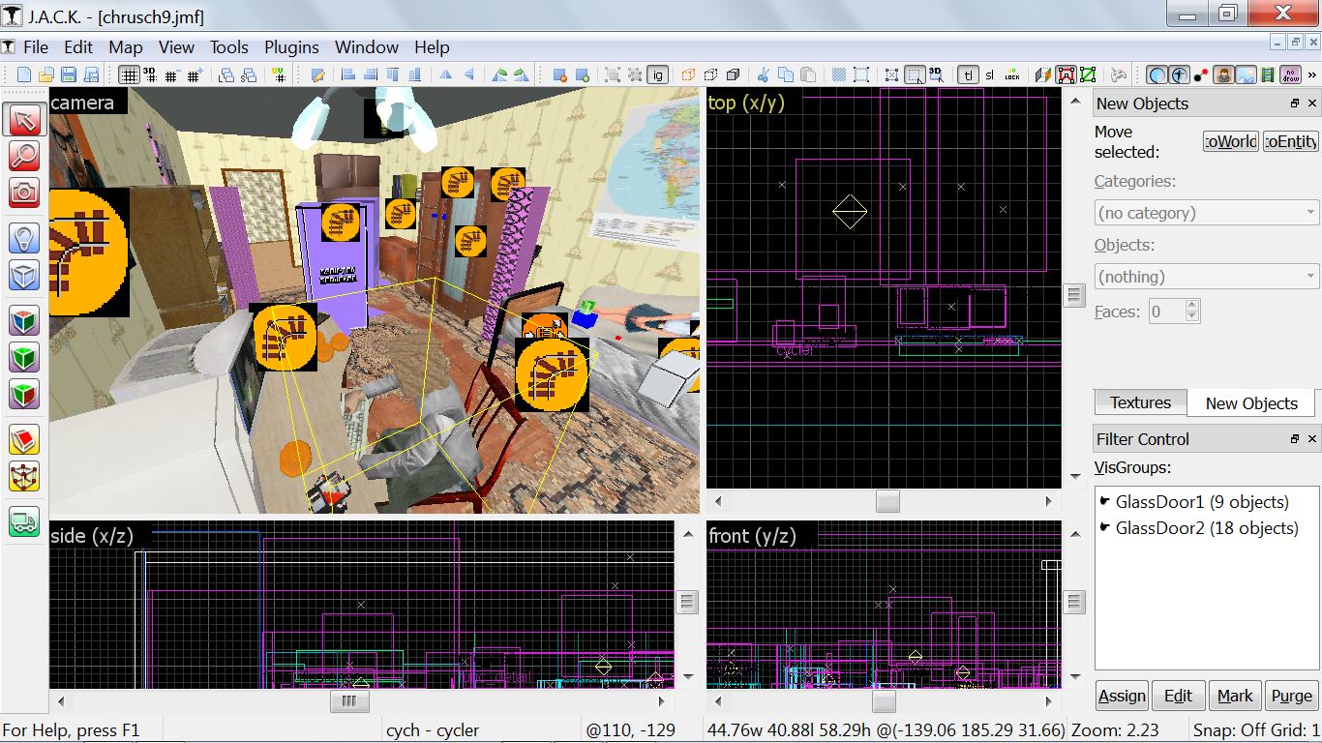Select the Clipping tool
This screenshot has width=1322, height=743.
(x=24, y=440)
